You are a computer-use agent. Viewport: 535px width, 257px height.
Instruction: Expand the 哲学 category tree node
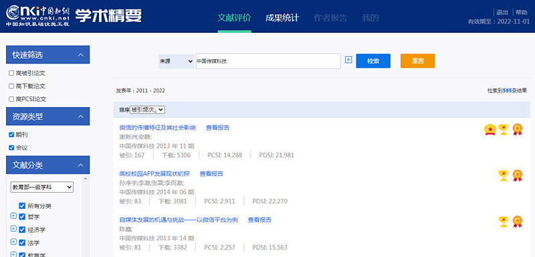tap(13, 216)
